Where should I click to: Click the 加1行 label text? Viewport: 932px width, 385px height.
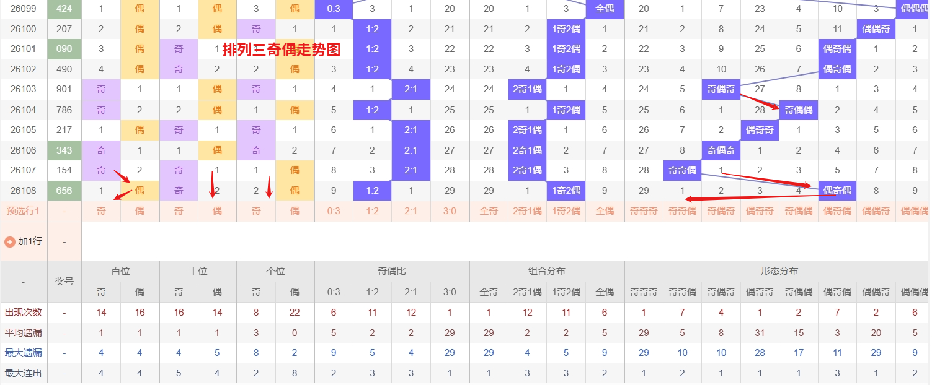pos(30,241)
